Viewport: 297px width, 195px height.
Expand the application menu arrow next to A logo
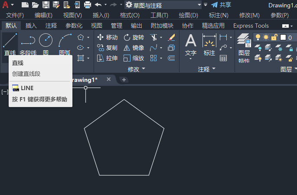(13, 4)
